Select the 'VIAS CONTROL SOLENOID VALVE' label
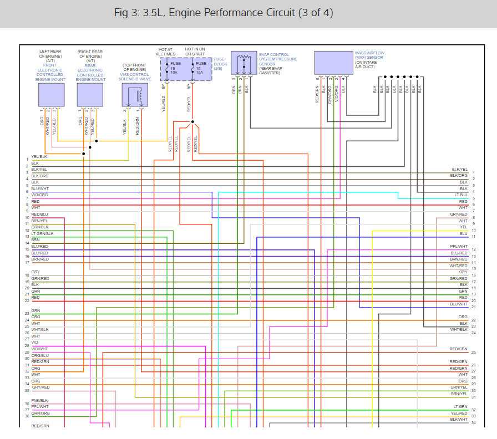497x439 pixels. pyautogui.click(x=135, y=76)
